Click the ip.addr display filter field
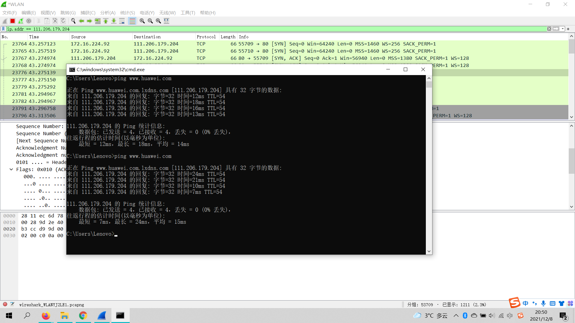 [x=270, y=29]
